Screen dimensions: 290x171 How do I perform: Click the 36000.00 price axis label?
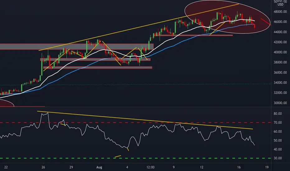(280, 72)
